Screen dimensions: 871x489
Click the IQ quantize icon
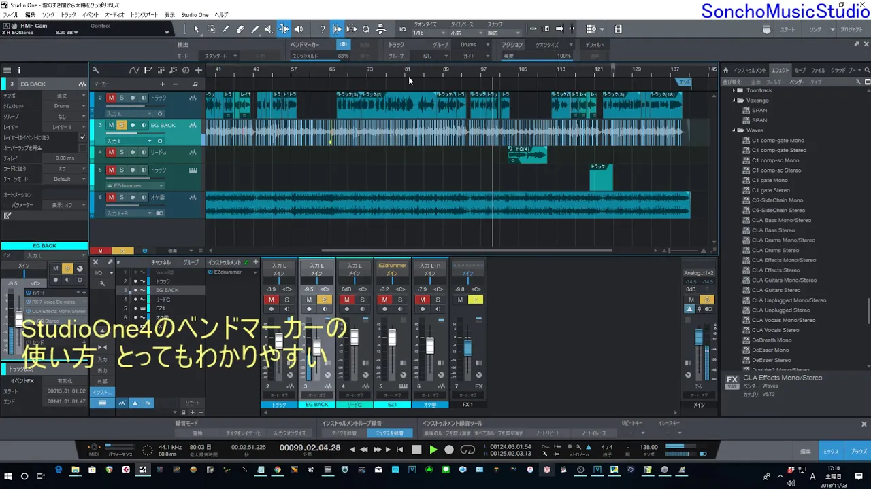[x=402, y=29]
